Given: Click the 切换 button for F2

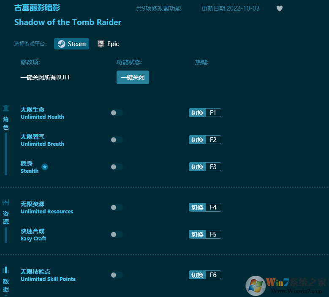Looking at the screenshot, I should [x=197, y=140].
